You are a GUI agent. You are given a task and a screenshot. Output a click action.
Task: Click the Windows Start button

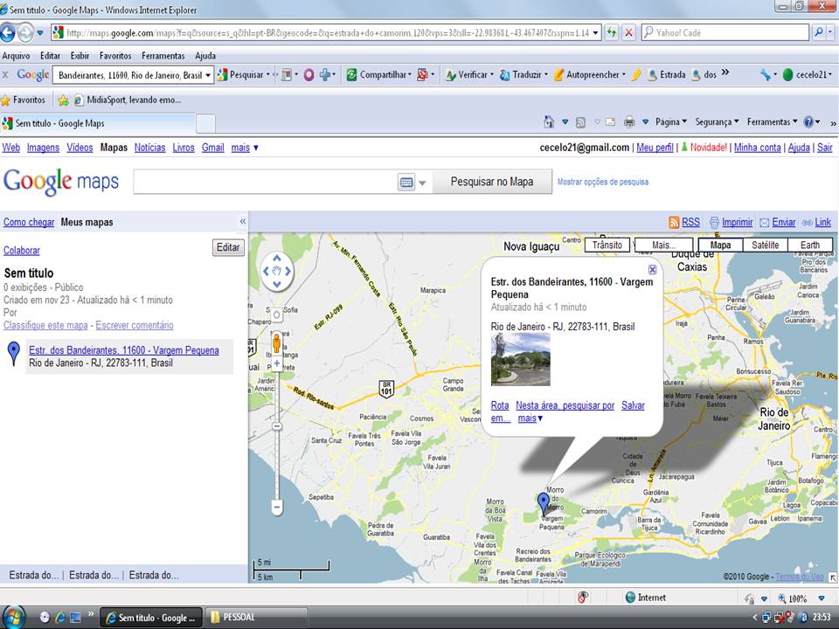14,618
